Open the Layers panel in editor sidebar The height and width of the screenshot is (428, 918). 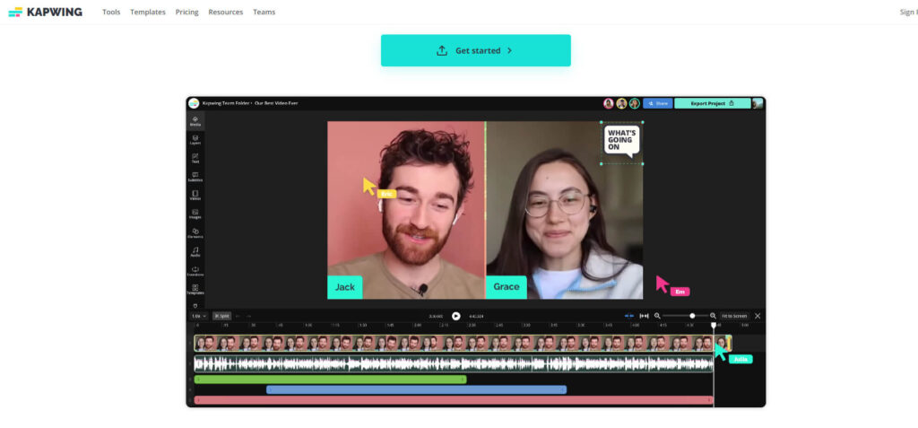[195, 140]
